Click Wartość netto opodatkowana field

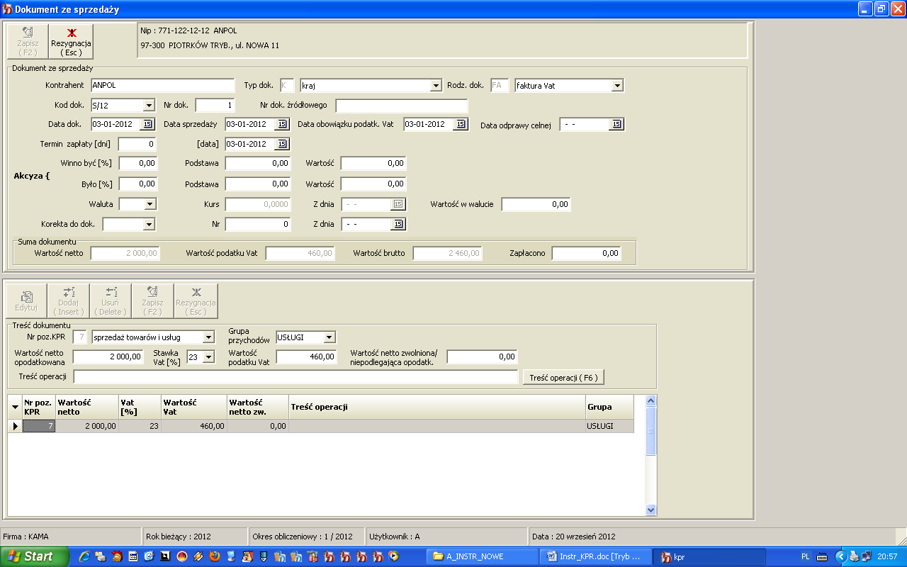(x=108, y=357)
